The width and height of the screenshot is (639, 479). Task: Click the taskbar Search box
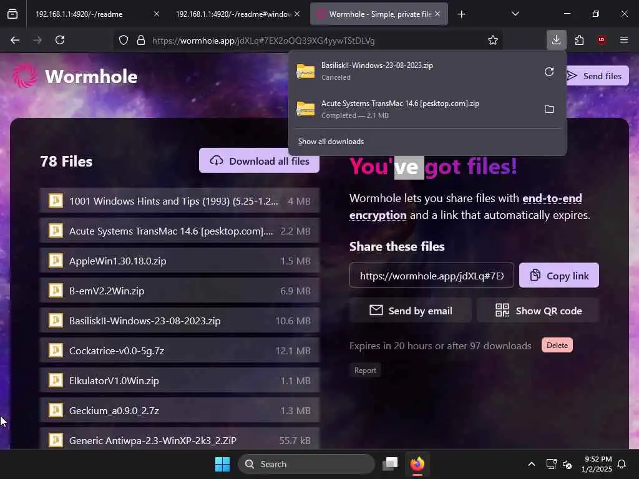pyautogui.click(x=306, y=464)
